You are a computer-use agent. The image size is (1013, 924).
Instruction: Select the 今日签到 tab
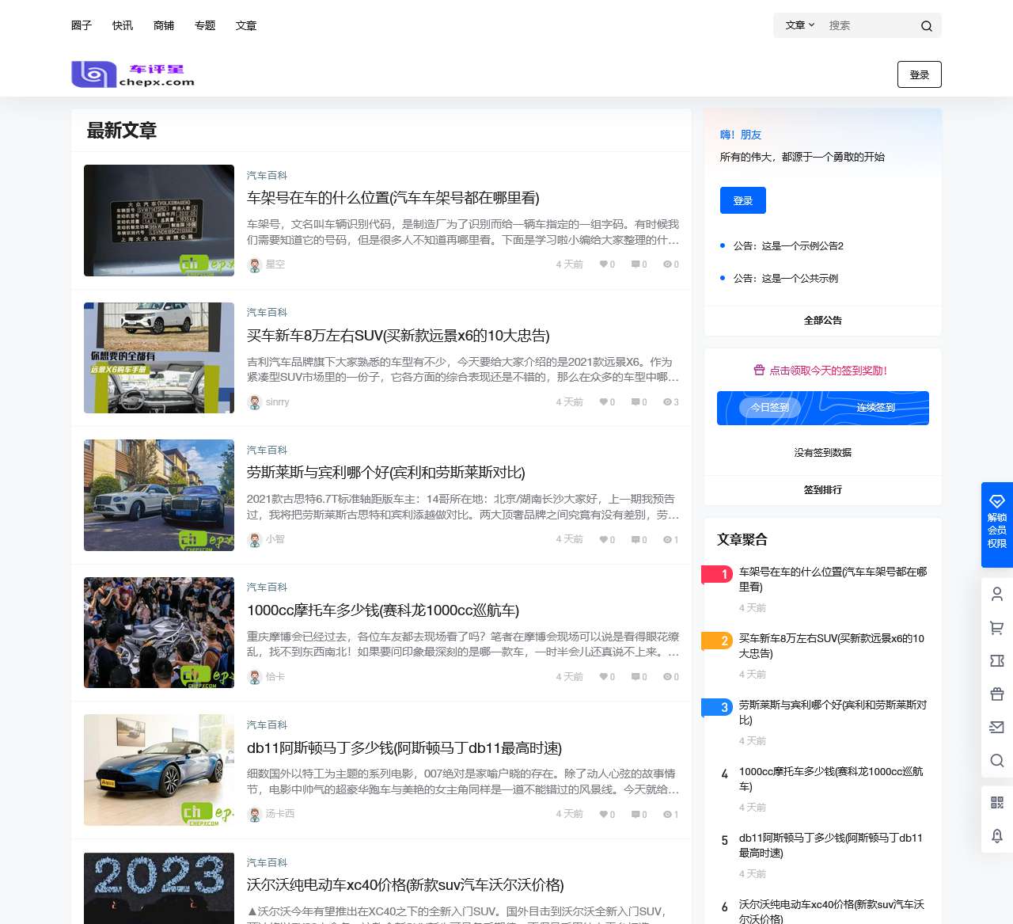tap(770, 408)
